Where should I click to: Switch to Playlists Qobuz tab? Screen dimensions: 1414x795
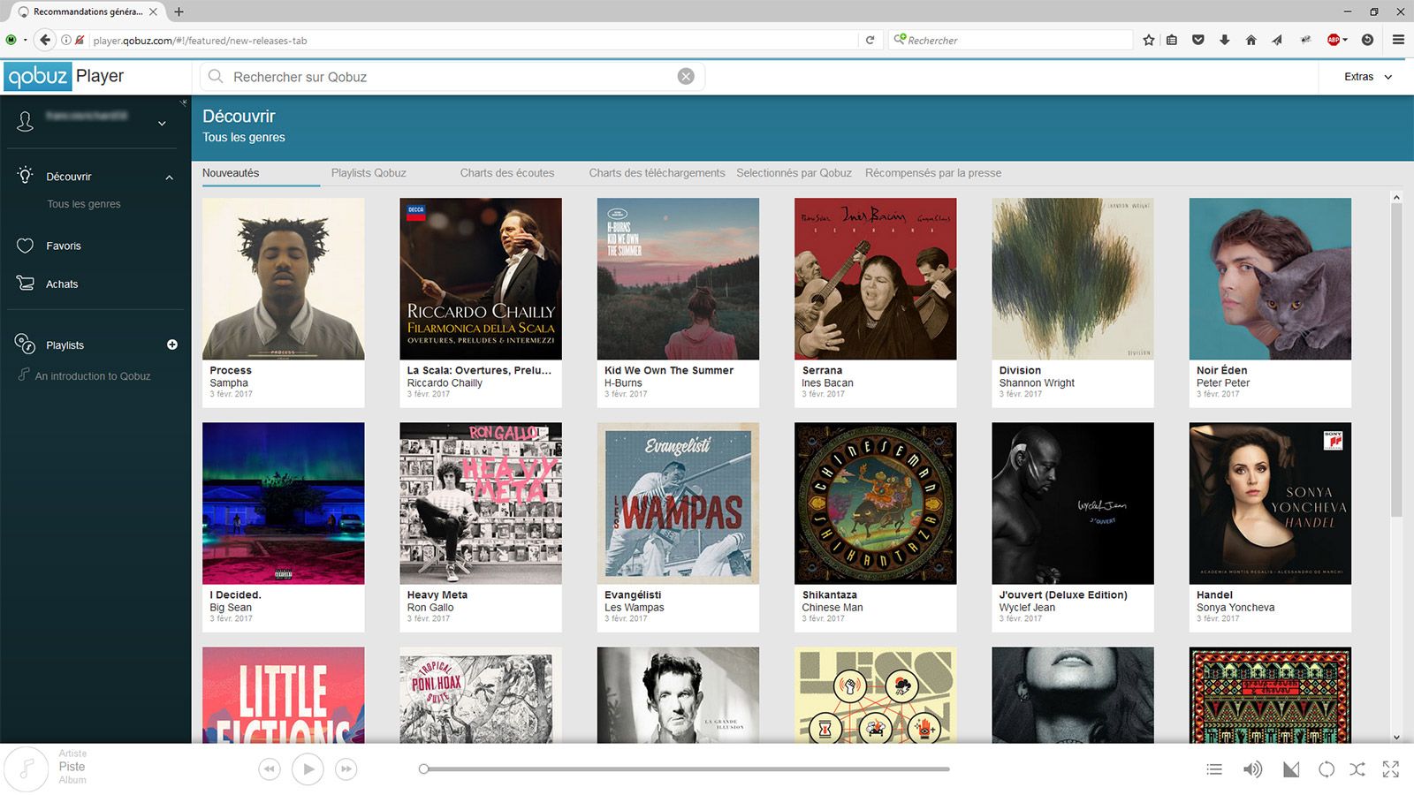pos(369,173)
